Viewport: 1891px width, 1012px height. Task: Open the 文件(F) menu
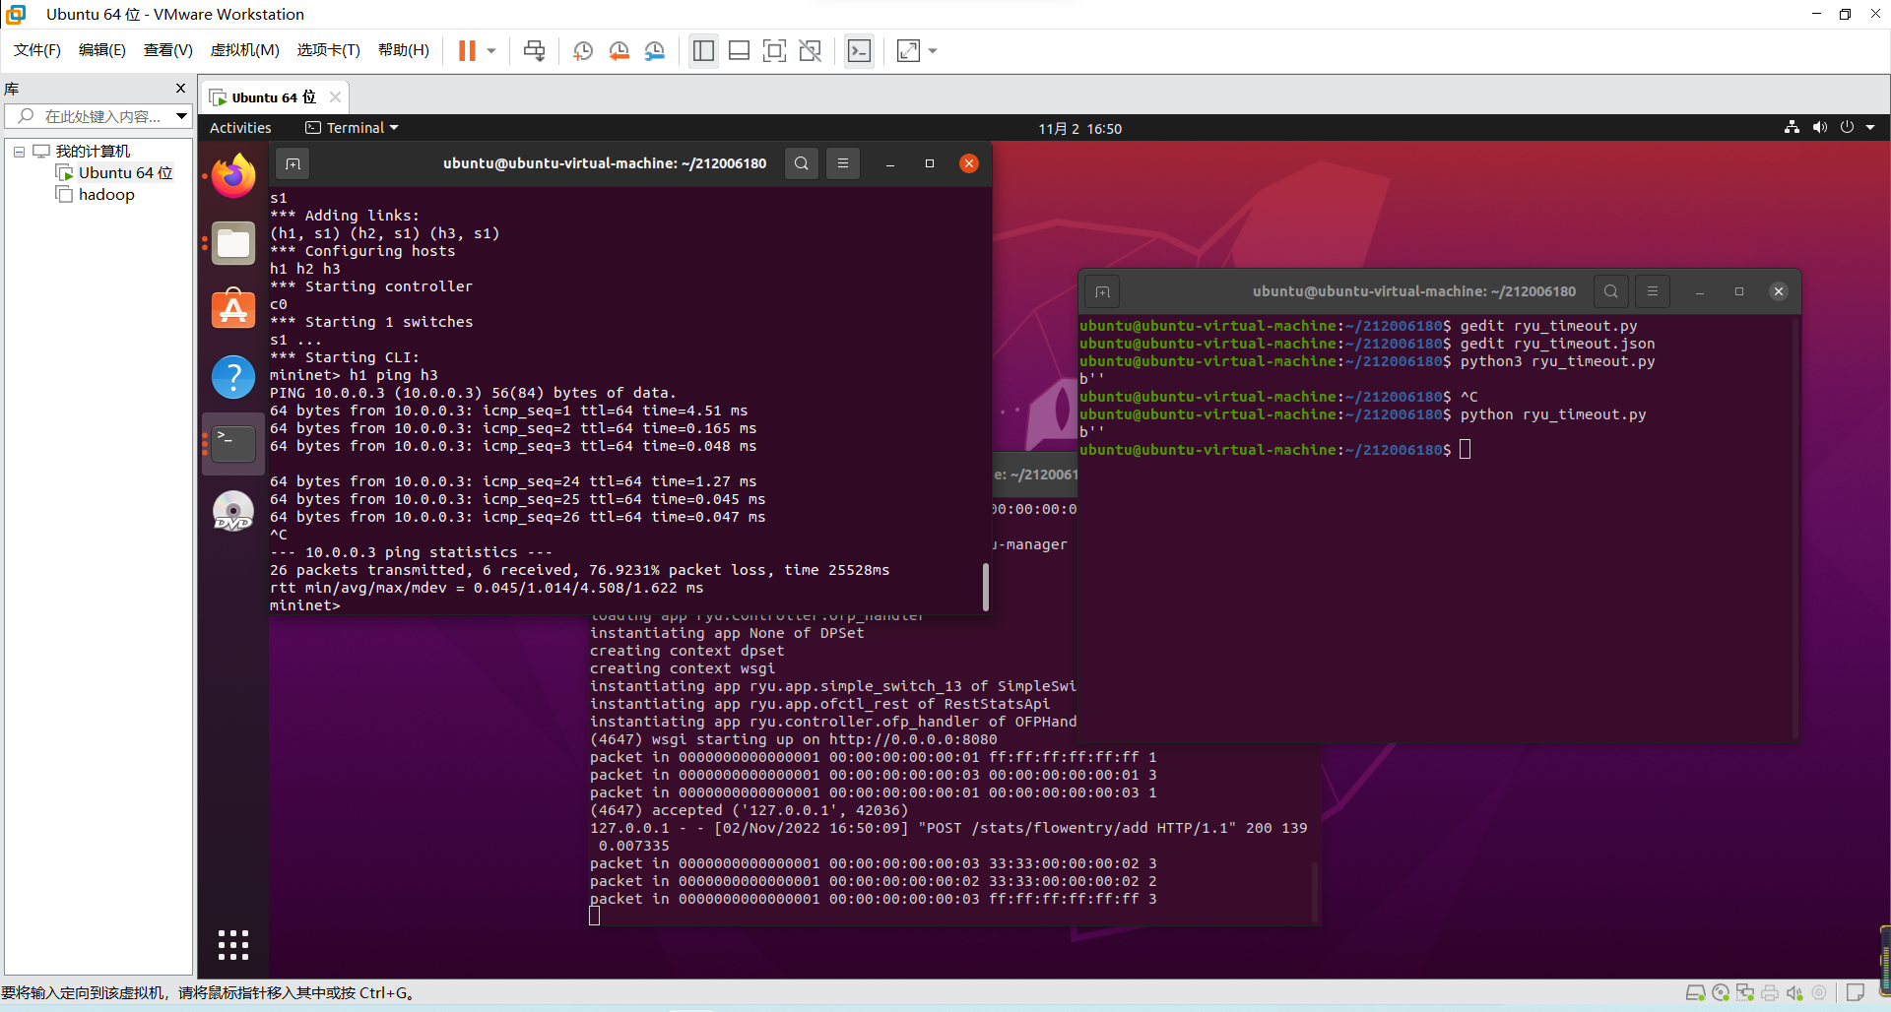pyautogui.click(x=37, y=50)
